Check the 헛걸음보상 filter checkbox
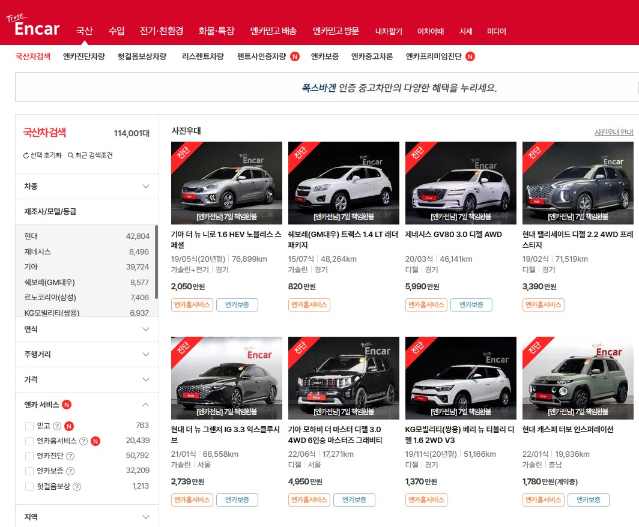Screen dimensions: 639x527 point(29,487)
